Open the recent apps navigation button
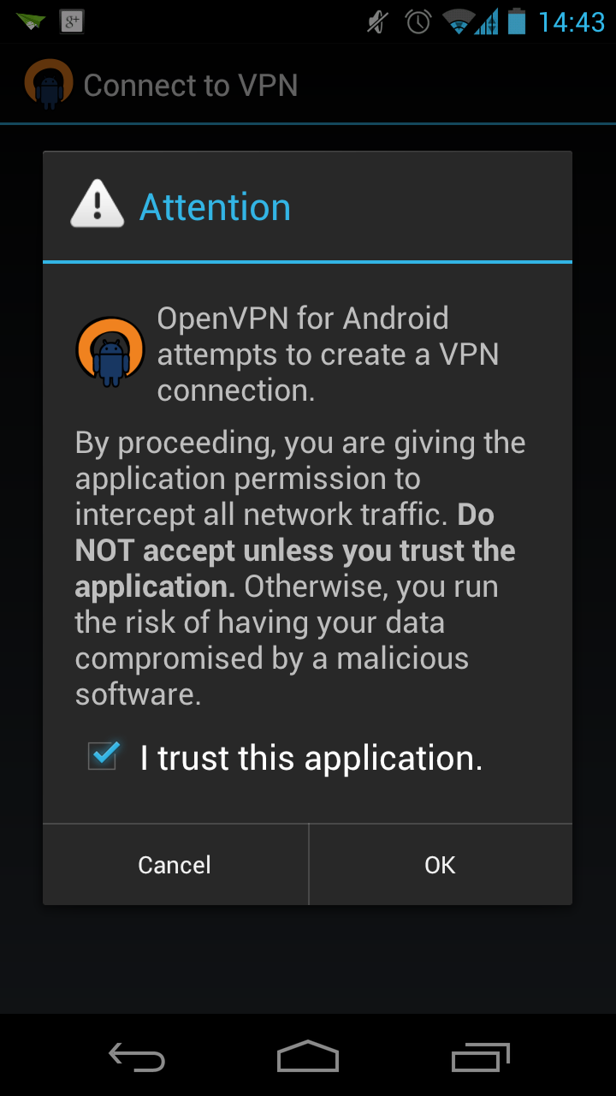Image resolution: width=616 pixels, height=1096 pixels. 480,1057
